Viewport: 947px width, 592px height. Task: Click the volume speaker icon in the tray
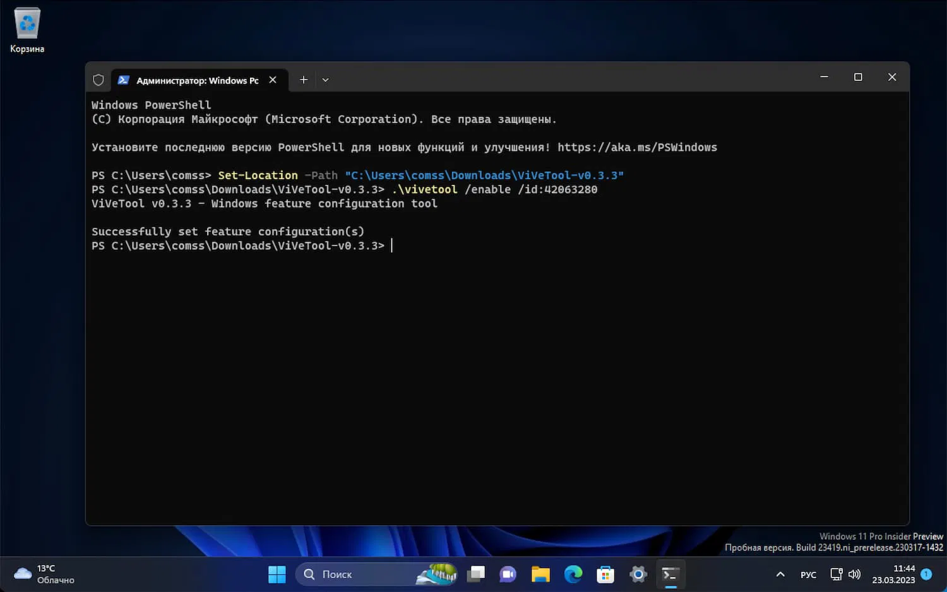(x=854, y=574)
